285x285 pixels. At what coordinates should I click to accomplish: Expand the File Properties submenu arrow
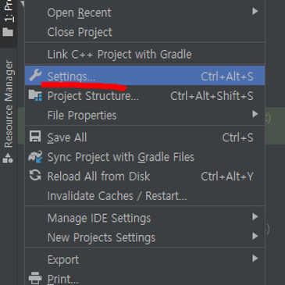[x=255, y=114]
